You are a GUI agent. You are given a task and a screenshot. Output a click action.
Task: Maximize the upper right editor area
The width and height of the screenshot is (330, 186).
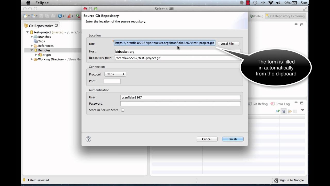[x=302, y=25]
